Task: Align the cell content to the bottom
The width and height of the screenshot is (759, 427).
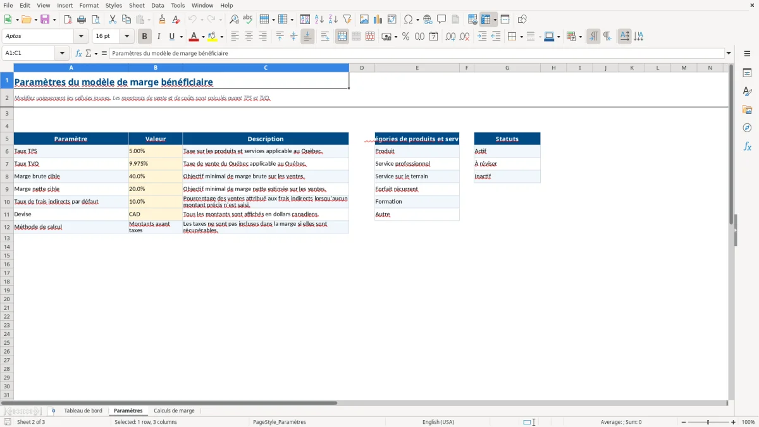Action: pyautogui.click(x=307, y=37)
